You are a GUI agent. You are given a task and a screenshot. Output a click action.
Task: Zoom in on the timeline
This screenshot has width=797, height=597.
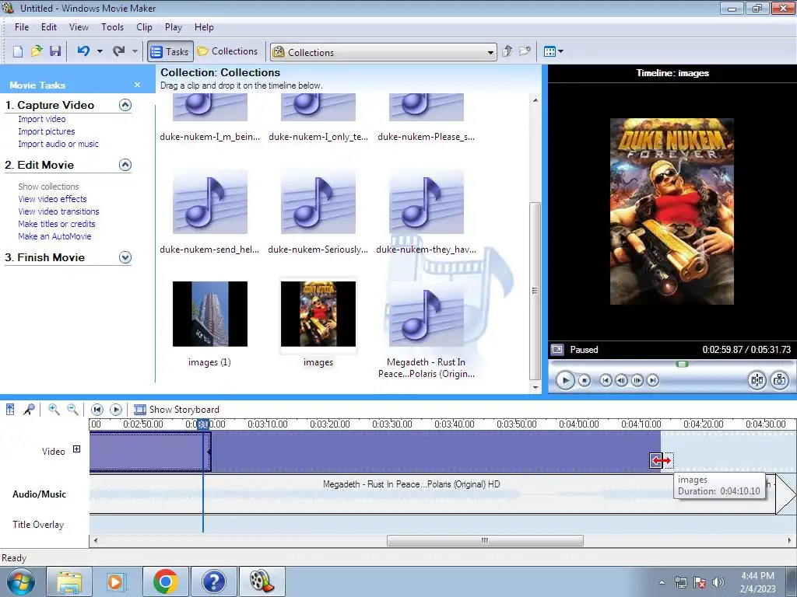point(54,409)
